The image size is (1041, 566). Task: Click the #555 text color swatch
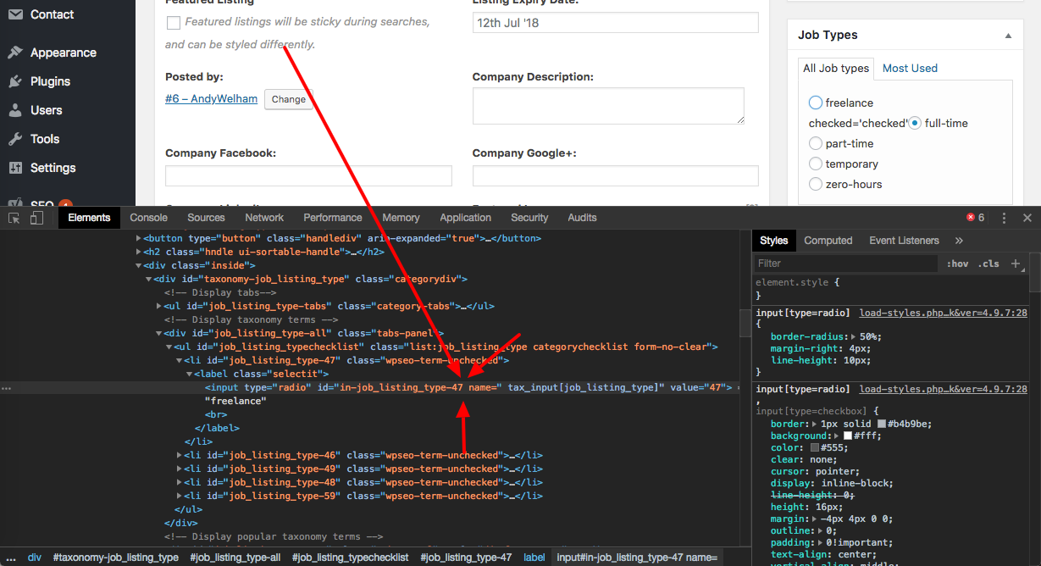815,447
